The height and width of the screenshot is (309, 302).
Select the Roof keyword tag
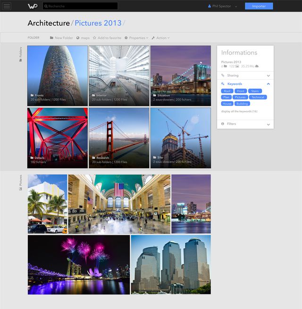click(227, 91)
